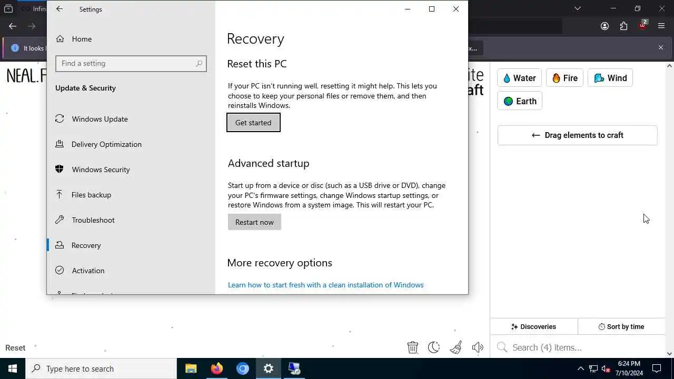Click Reset on Infinite Craft page
The height and width of the screenshot is (379, 674).
15,348
